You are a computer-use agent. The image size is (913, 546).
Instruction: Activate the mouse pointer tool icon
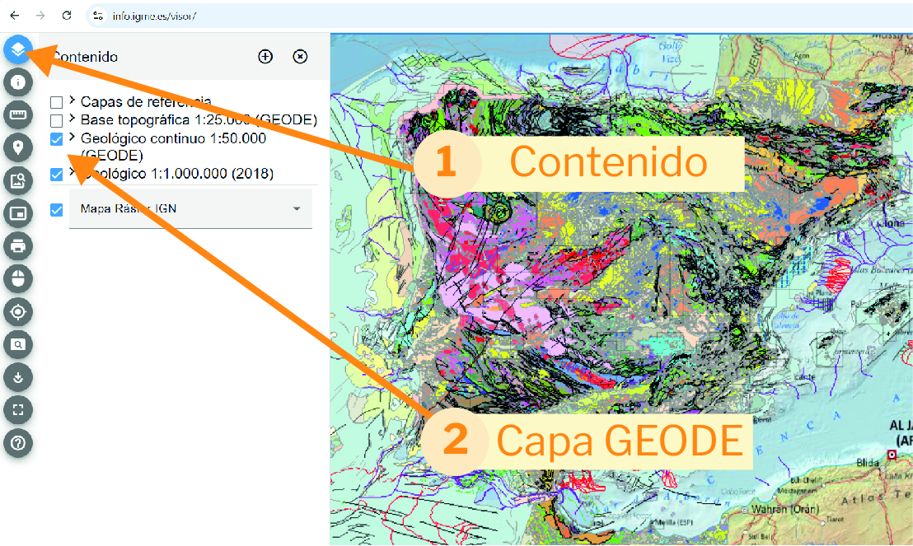click(x=18, y=278)
